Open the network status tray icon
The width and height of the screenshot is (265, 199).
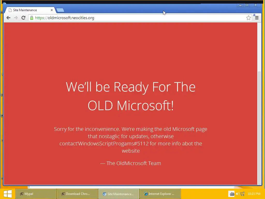tap(242, 194)
